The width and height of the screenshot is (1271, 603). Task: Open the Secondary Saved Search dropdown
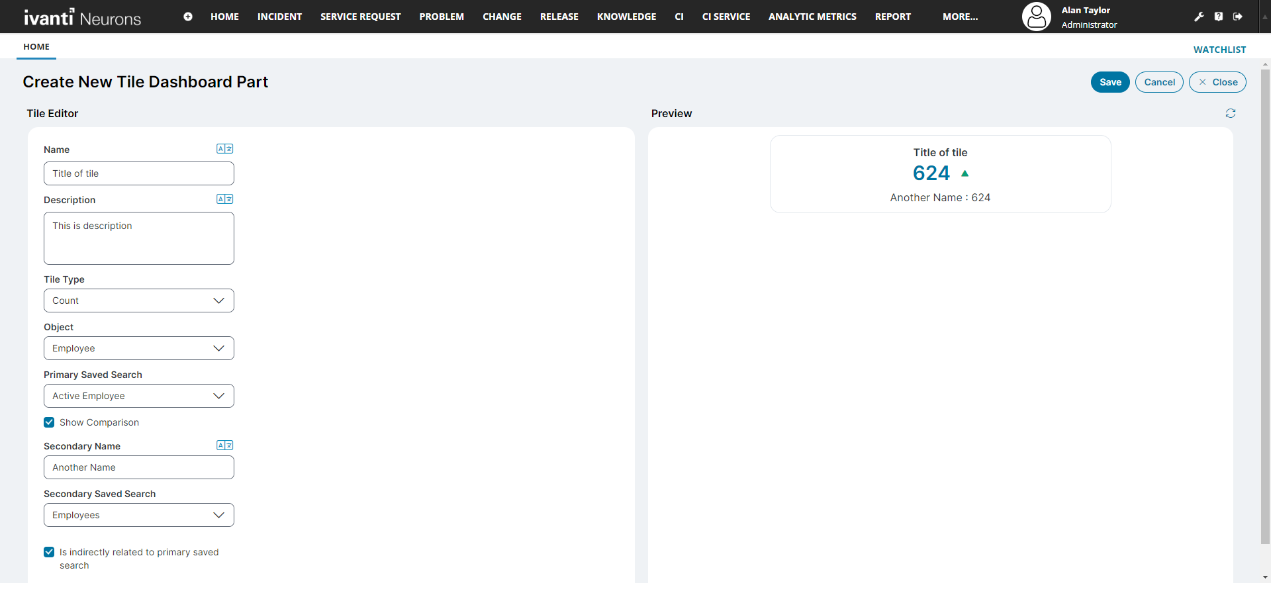click(x=139, y=515)
